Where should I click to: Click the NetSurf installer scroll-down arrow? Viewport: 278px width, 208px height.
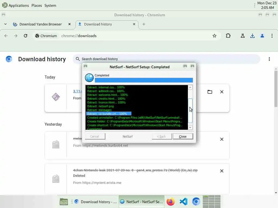(x=190, y=127)
